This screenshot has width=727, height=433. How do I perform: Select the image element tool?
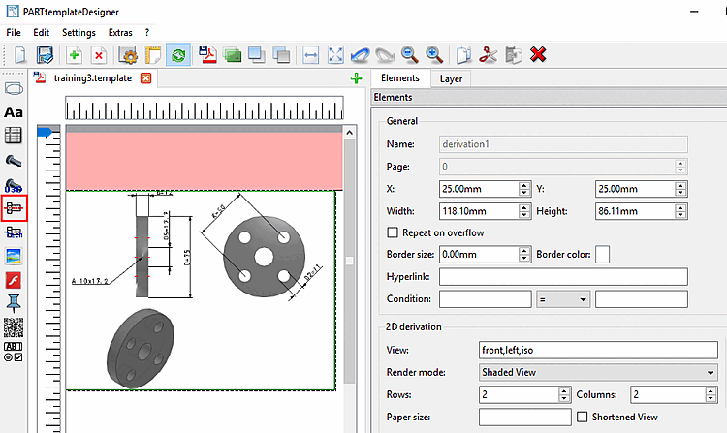pos(14,257)
